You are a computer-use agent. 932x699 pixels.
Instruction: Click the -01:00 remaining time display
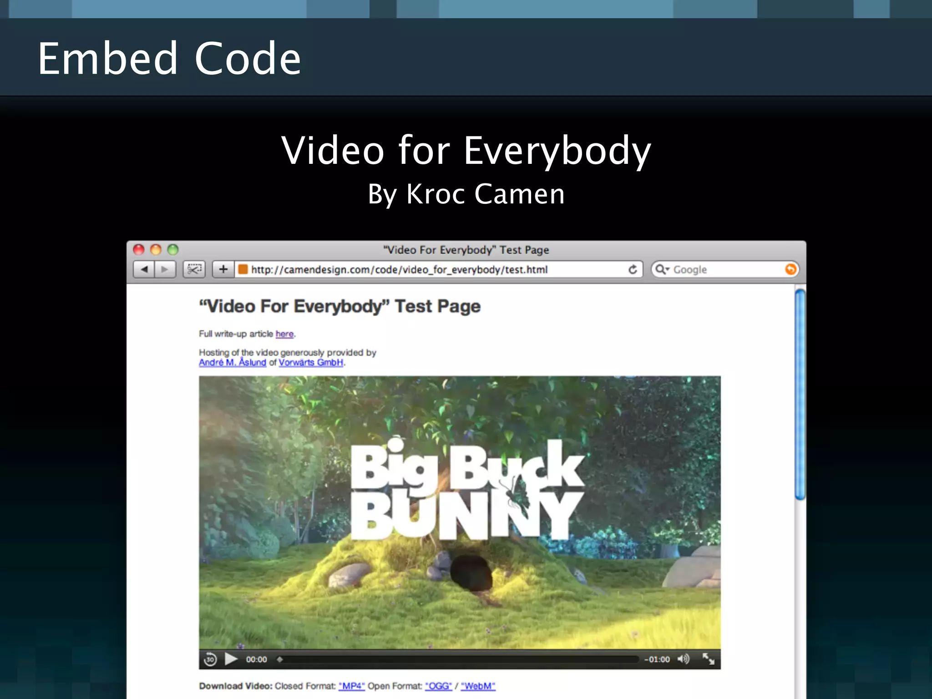(657, 659)
